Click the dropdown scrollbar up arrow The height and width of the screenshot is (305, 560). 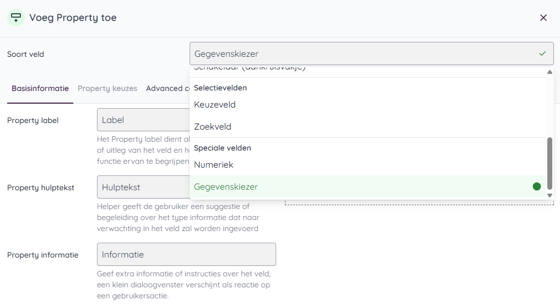(x=550, y=72)
